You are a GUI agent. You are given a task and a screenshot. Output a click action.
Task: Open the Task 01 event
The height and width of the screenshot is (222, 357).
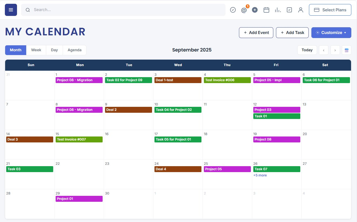point(277,116)
